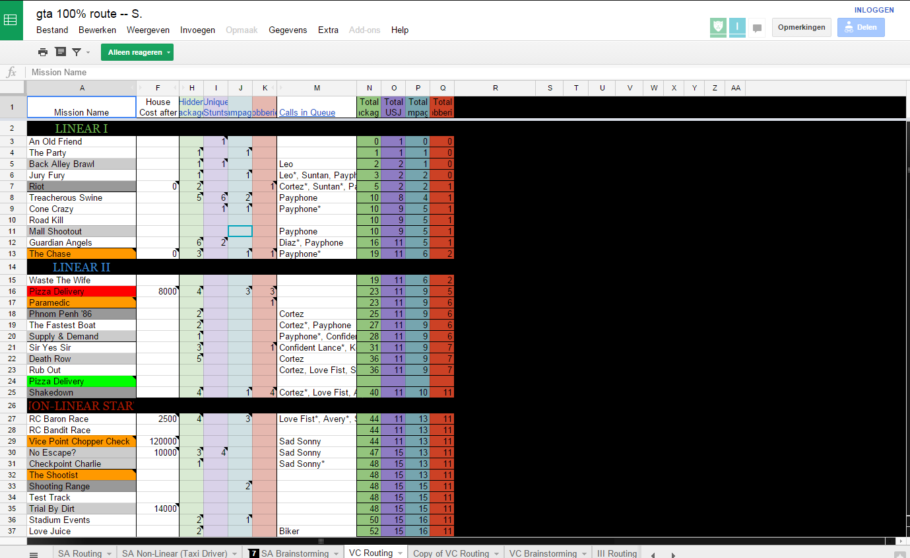Switch to SA Non-Linear (Taxi Driver) sheet
Screen dimensions: 910x558
pyautogui.click(x=175, y=553)
